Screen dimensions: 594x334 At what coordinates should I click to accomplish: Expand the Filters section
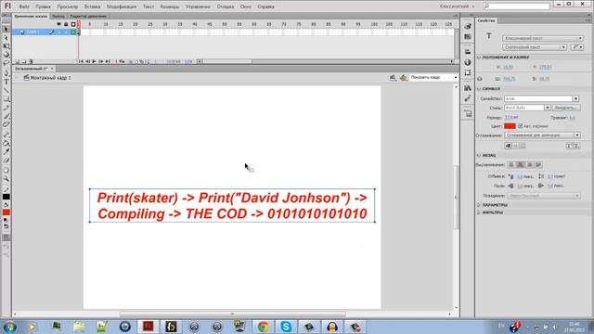[479, 212]
